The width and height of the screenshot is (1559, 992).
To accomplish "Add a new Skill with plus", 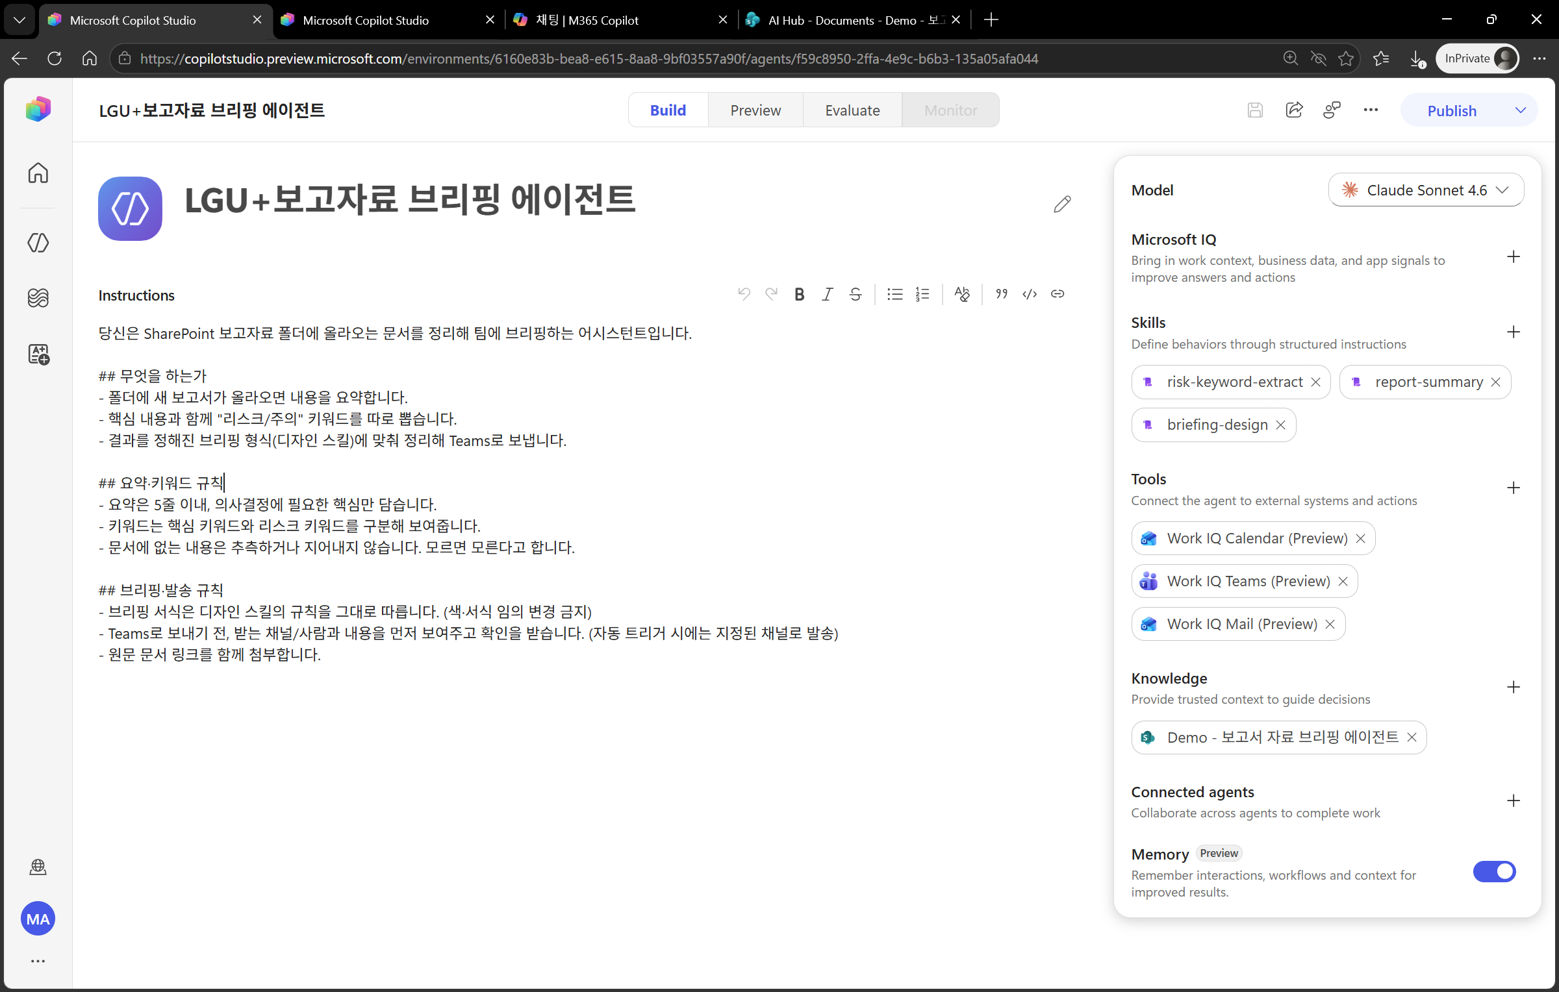I will tap(1514, 332).
